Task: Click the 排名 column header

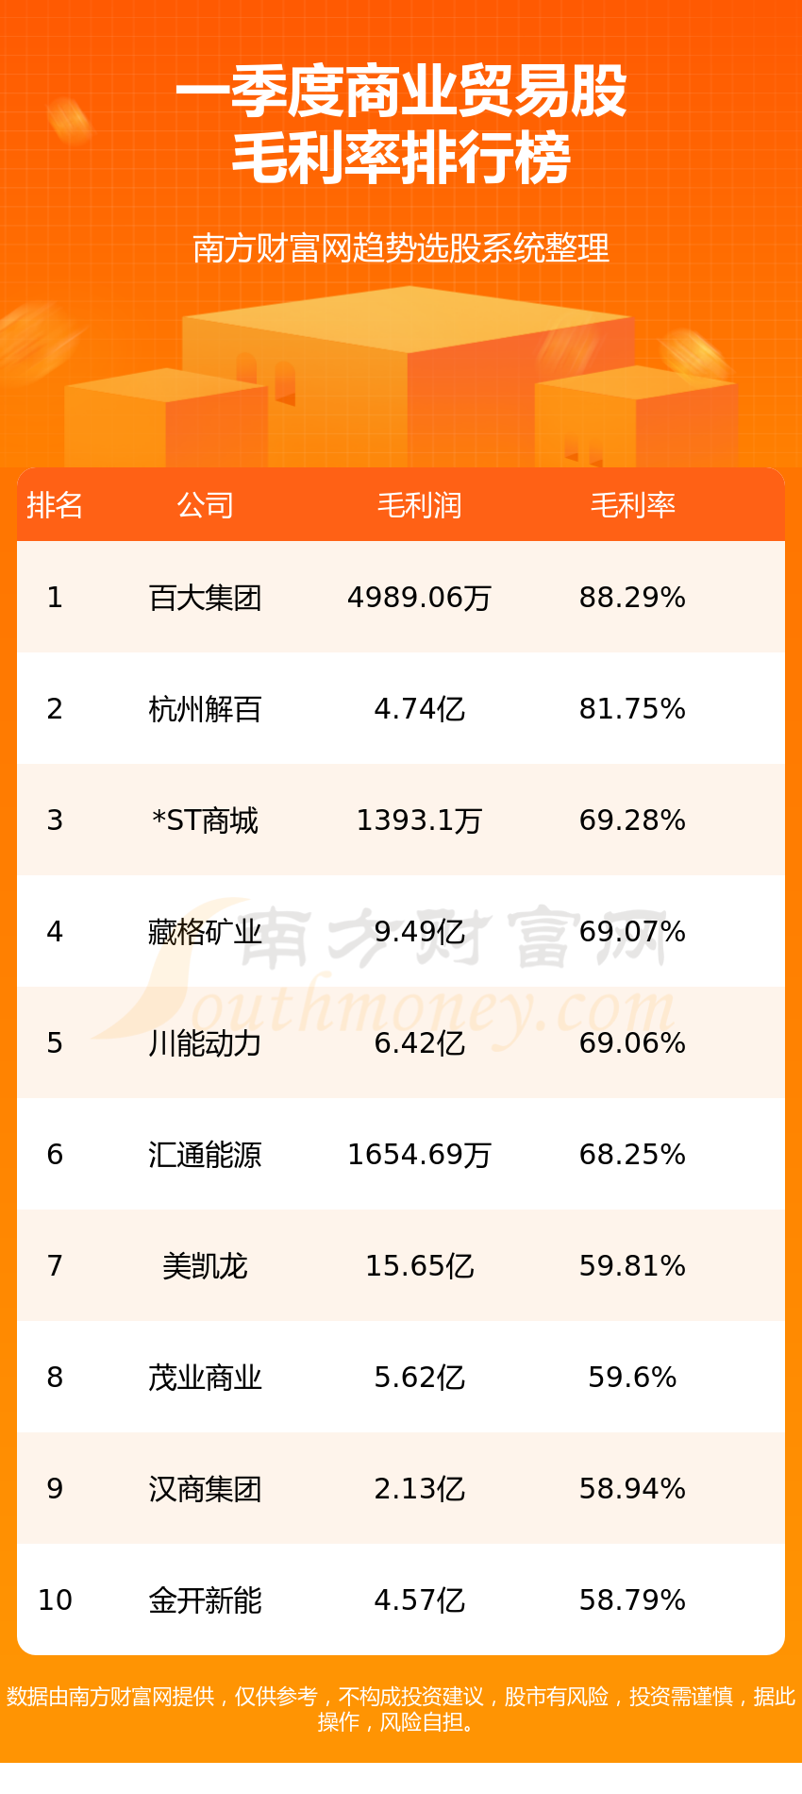Action: click(x=55, y=505)
